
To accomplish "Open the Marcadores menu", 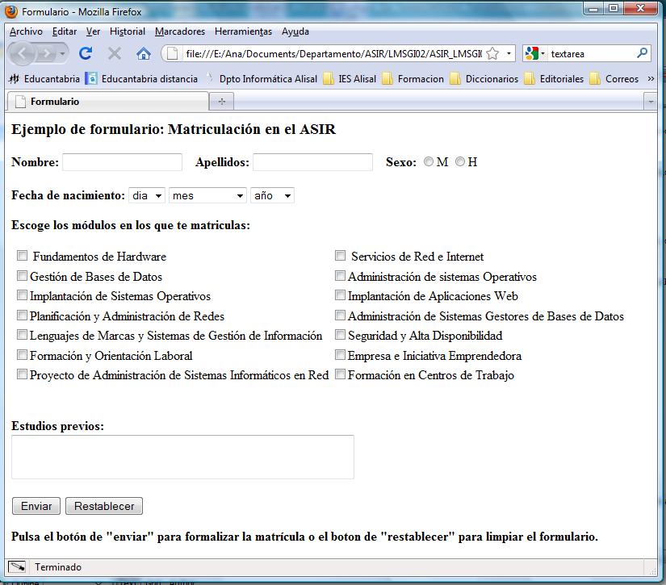I will pos(179,31).
